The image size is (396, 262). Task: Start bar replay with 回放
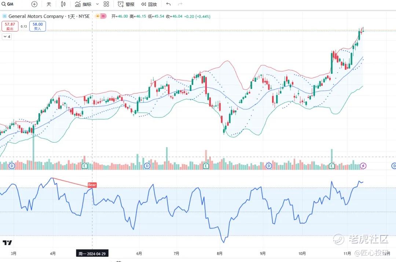tap(149, 4)
